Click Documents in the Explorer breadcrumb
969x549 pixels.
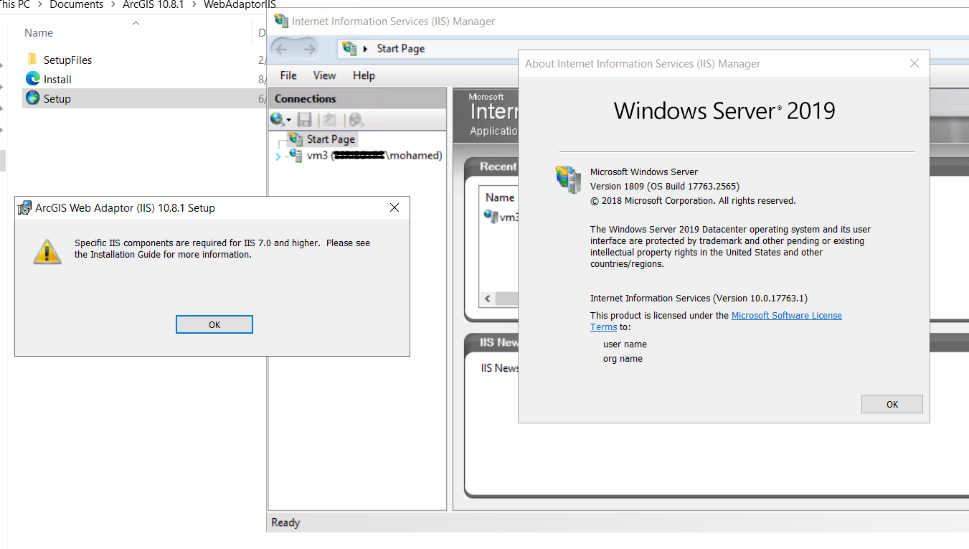(76, 5)
